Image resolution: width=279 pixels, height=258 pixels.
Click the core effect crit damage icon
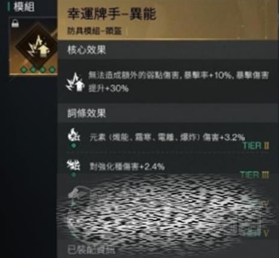[x=75, y=82]
